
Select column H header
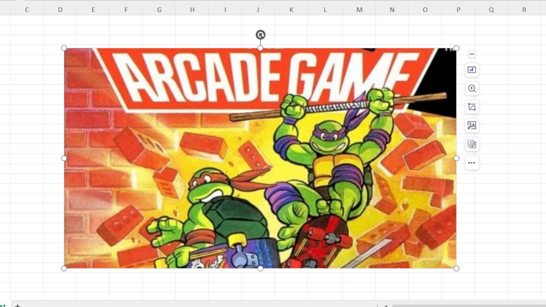(192, 10)
